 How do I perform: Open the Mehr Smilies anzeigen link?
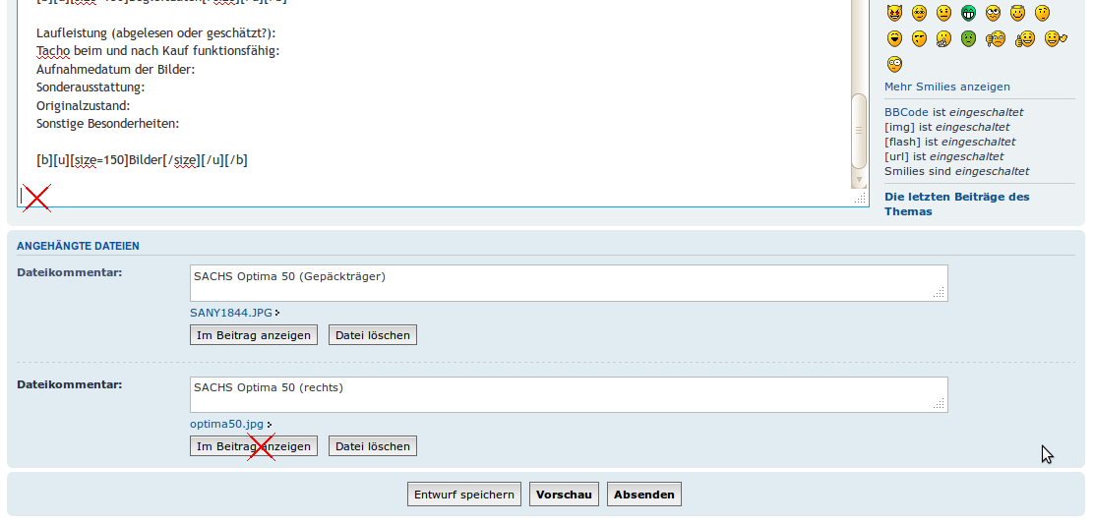pyautogui.click(x=946, y=87)
